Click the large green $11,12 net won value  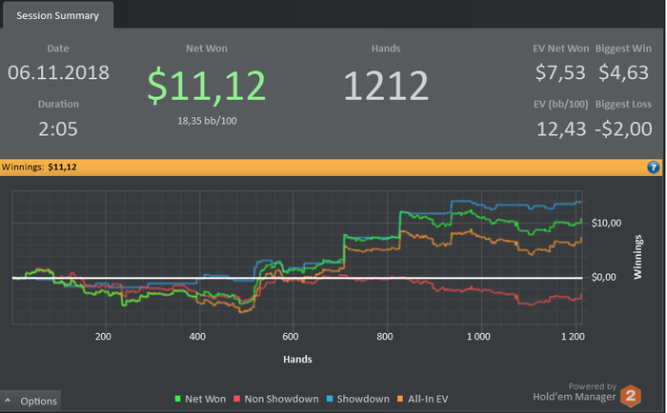pos(207,86)
